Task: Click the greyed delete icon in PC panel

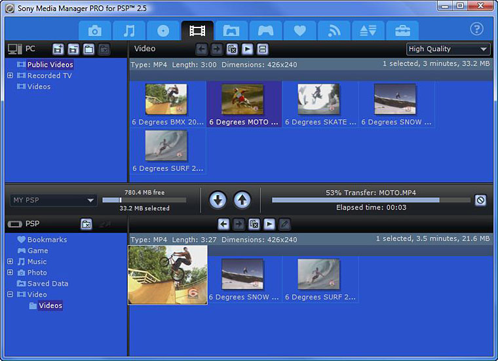Action: (104, 49)
